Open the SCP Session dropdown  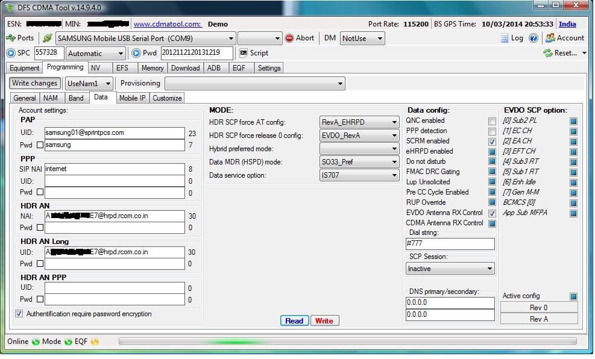tap(450, 269)
